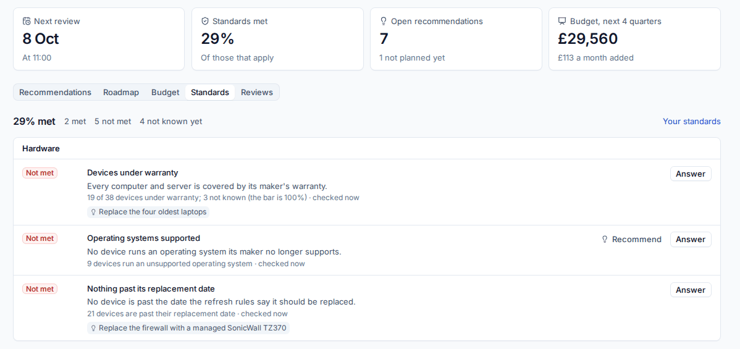Click the lightbulb icon in the Recommend button
740x349 pixels.
coord(605,240)
